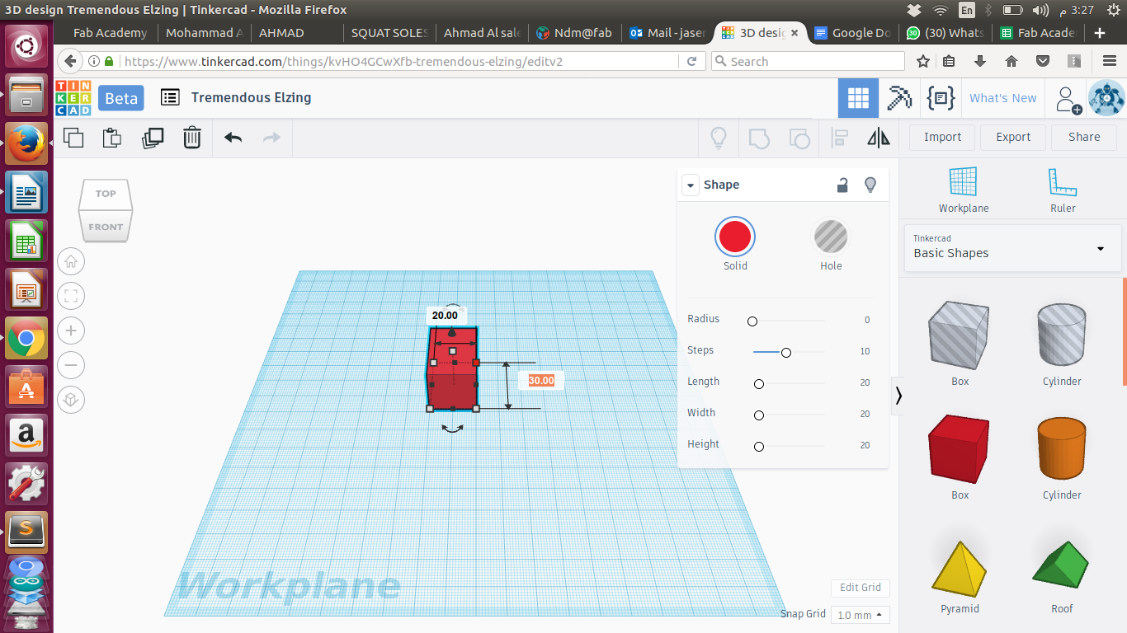Adjust the Steps slider
This screenshot has height=633, width=1127.
(x=786, y=352)
